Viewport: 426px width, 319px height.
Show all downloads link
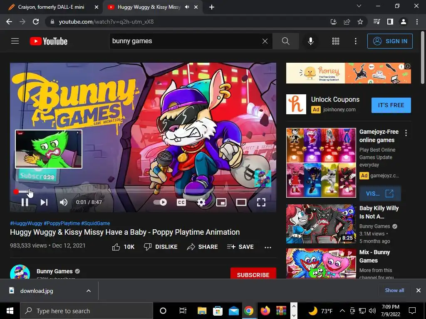tap(394, 290)
